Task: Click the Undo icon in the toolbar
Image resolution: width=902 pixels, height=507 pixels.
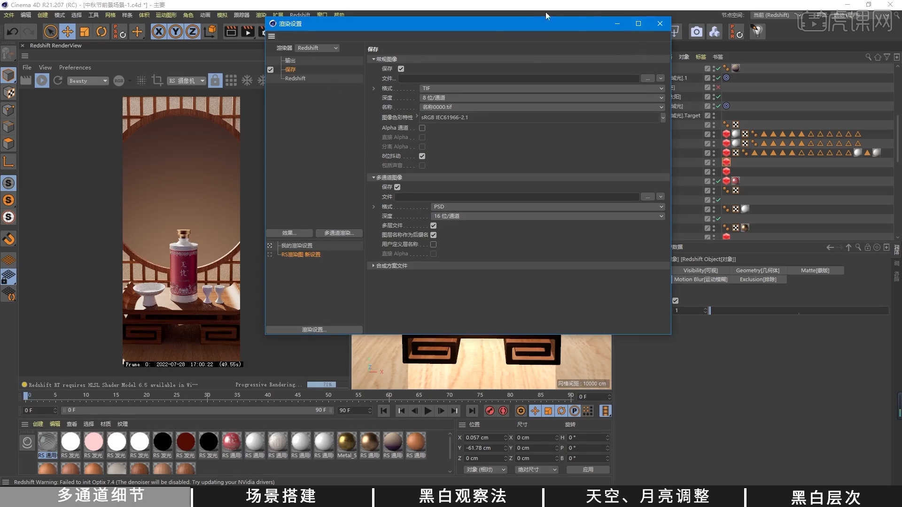Action: click(12, 31)
